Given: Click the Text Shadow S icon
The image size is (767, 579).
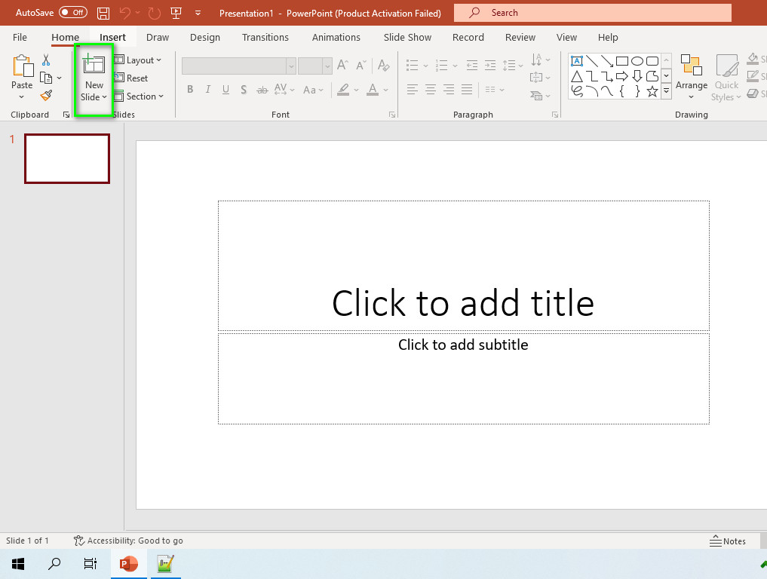Looking at the screenshot, I should 244,90.
